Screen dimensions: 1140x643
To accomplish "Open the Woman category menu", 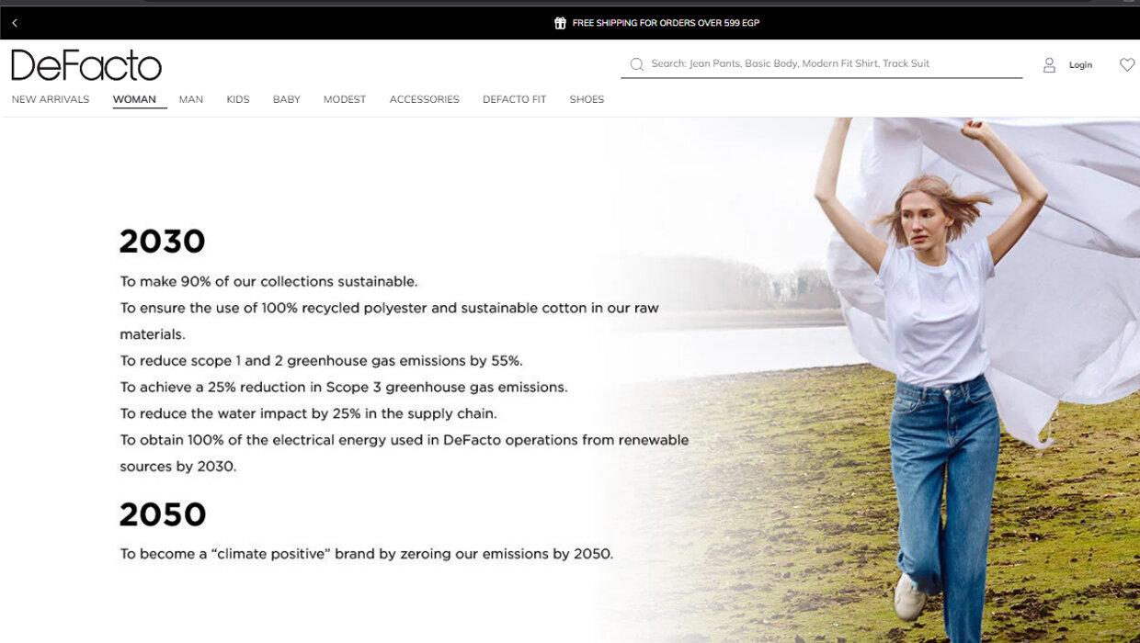I will click(134, 99).
